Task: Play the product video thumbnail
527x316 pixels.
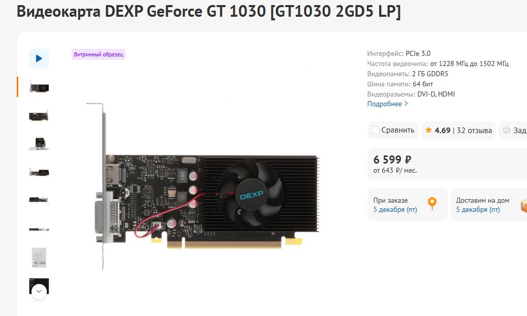Action: [39, 58]
